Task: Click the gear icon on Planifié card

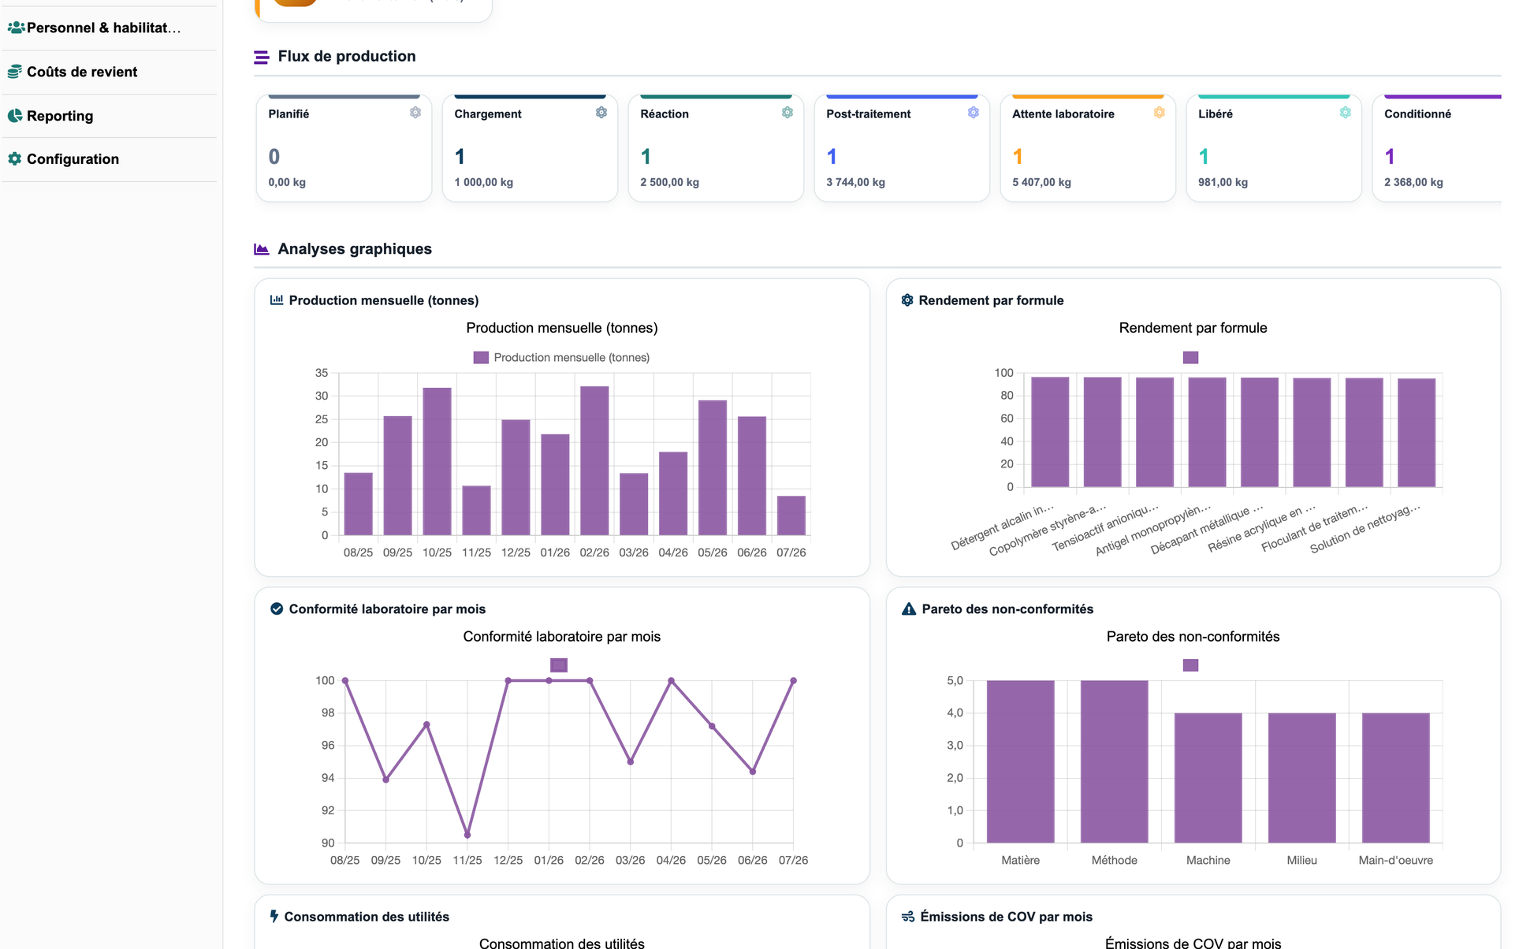Action: (x=415, y=113)
